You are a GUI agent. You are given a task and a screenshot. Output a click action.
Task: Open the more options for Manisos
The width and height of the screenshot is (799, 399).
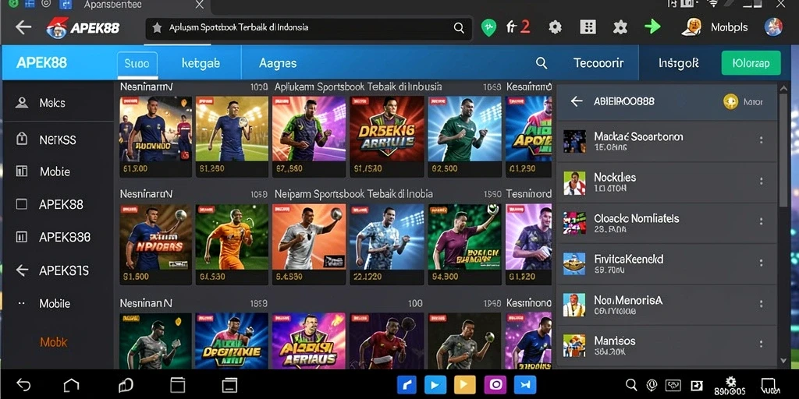point(761,344)
